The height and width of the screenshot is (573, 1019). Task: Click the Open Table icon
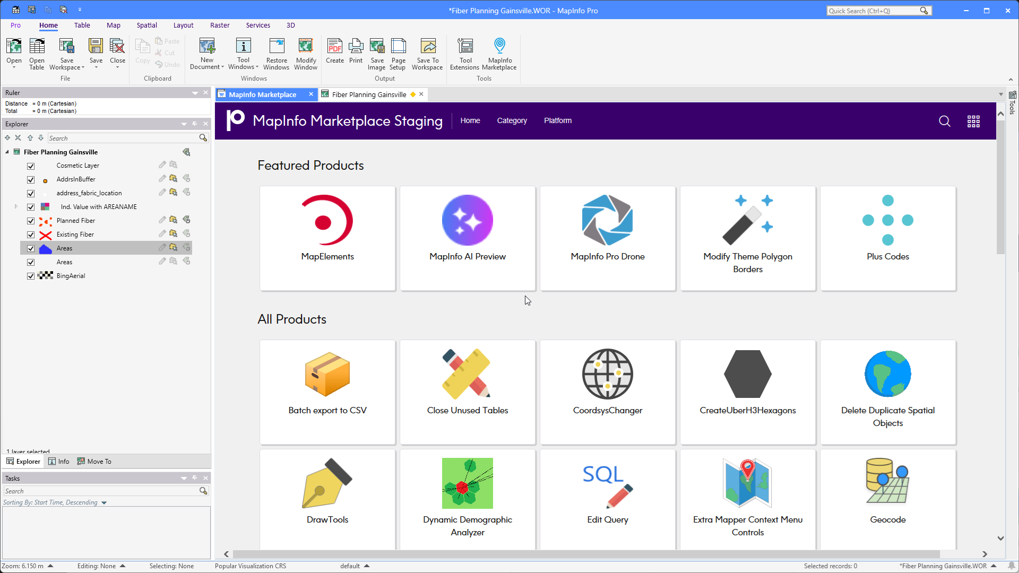(x=37, y=47)
